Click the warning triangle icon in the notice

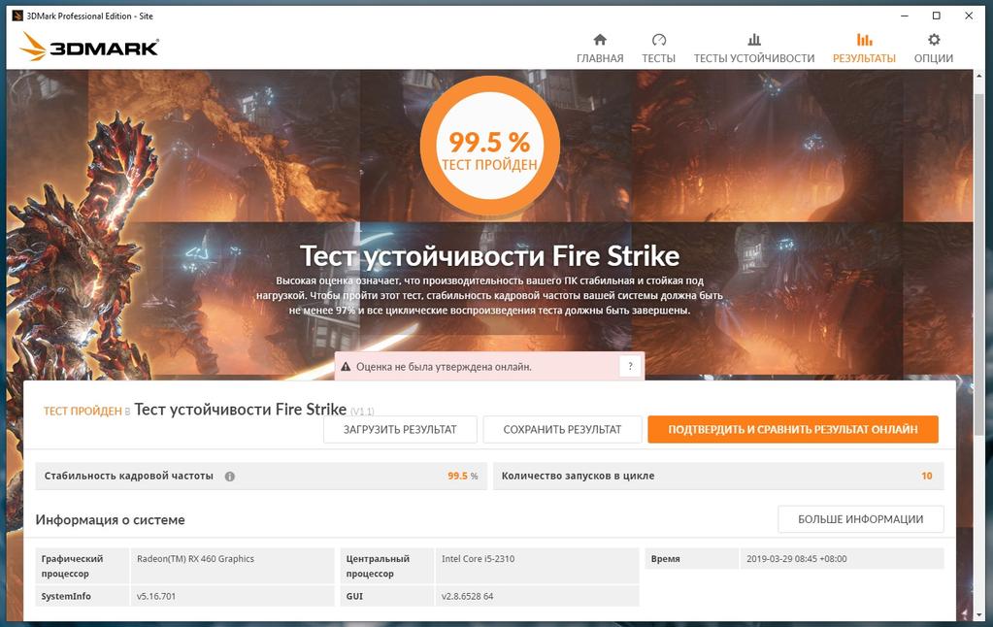pyautogui.click(x=346, y=367)
